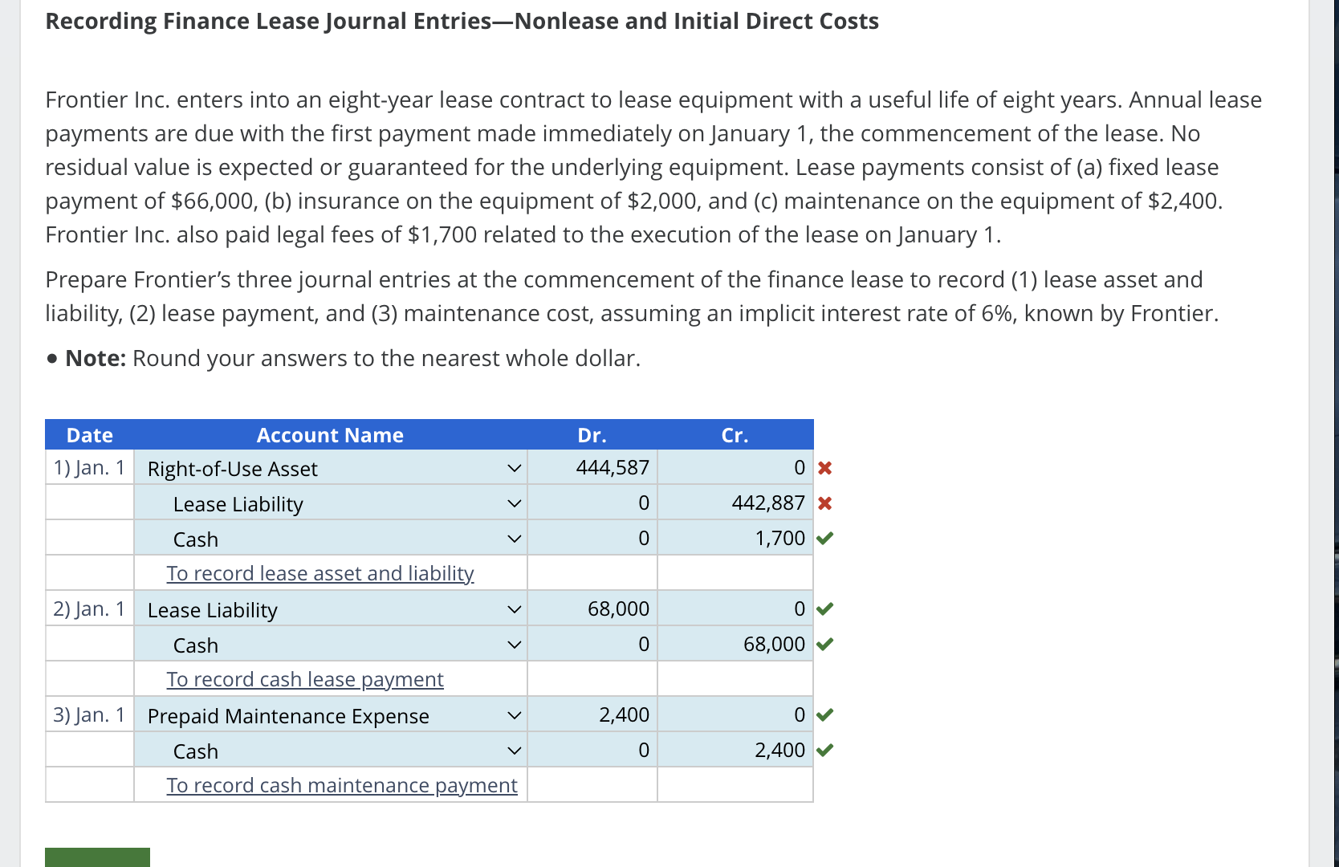The image size is (1339, 867).
Task: Click the Account Name column header
Action: tap(329, 434)
